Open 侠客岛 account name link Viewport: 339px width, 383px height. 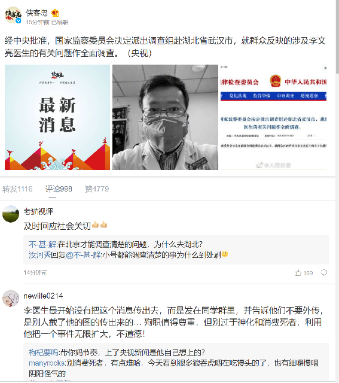pos(36,13)
